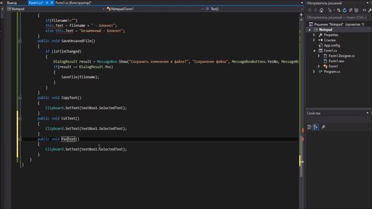The height and width of the screenshot is (209, 372).
Task: Expand the Properties node
Action: click(314, 35)
